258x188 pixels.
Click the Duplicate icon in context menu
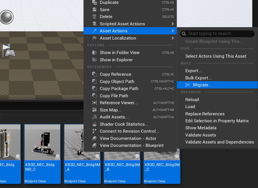pyautogui.click(x=94, y=3)
